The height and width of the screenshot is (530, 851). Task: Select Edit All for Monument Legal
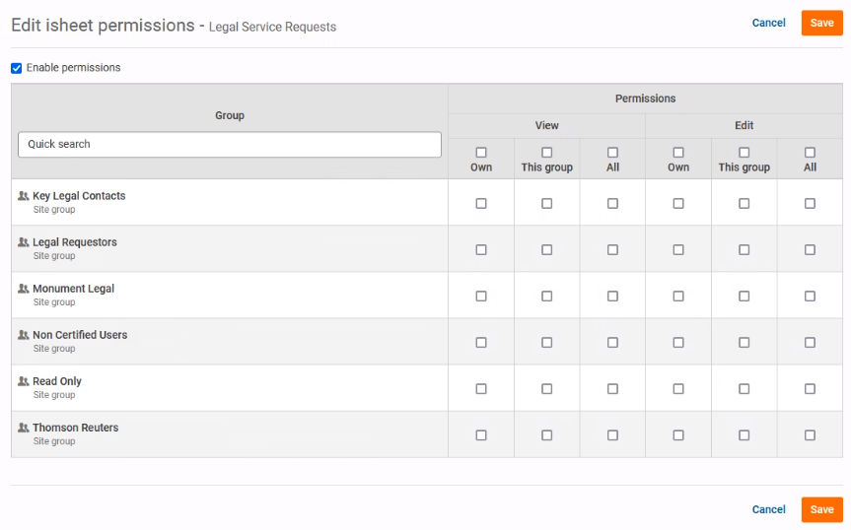point(810,296)
